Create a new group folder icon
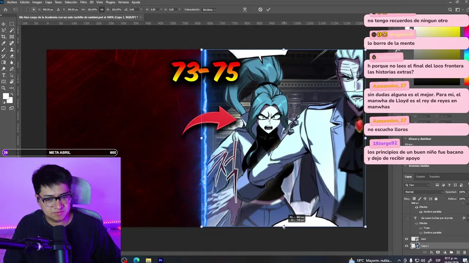Viewport: 469px width, 263px height. [451, 252]
